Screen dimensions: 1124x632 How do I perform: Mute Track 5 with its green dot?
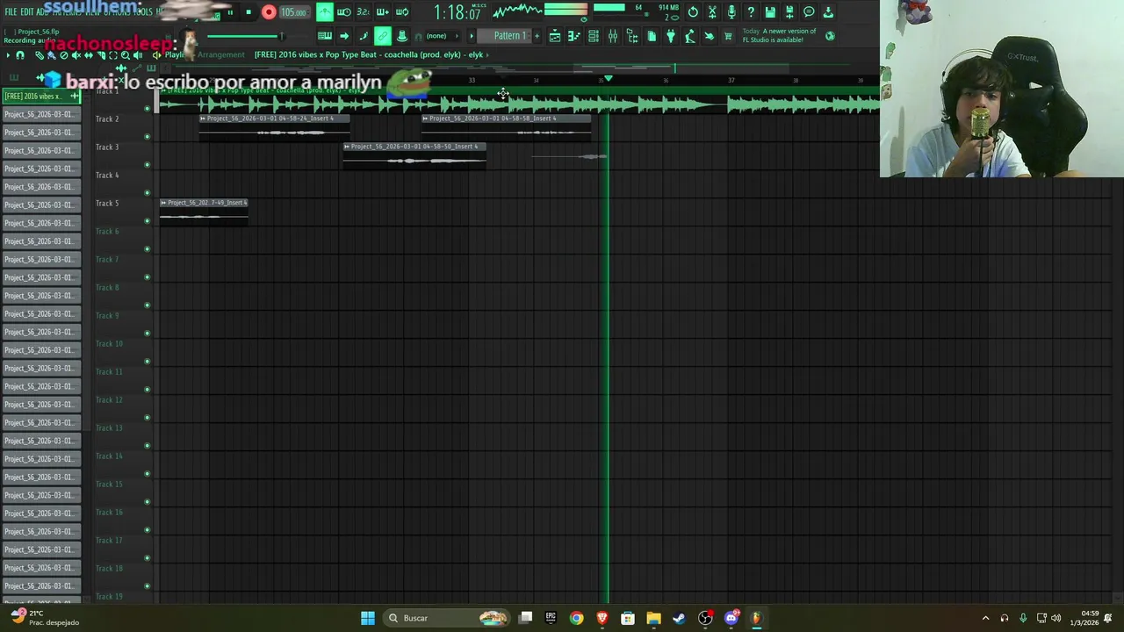point(147,221)
